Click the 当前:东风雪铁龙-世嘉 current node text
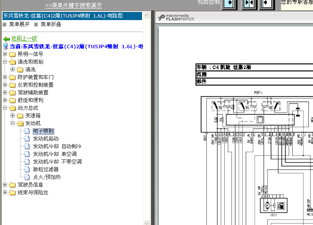Screen dimensions: 313x225 click(76, 47)
